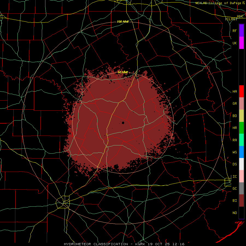Viewport: 246px width, 246px height.
Task: Click the '50 NMI' range ring label
Action: [x=123, y=72]
